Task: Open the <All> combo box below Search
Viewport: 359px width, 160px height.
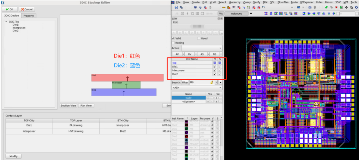Action: (x=197, y=88)
